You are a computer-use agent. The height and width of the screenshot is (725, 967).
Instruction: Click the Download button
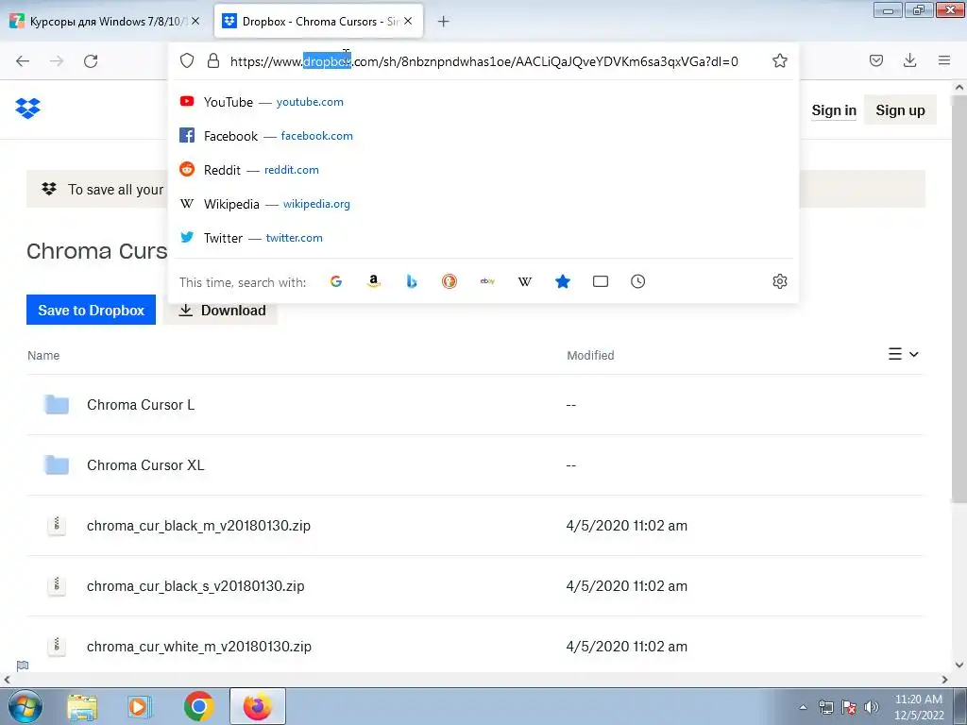[x=221, y=310]
